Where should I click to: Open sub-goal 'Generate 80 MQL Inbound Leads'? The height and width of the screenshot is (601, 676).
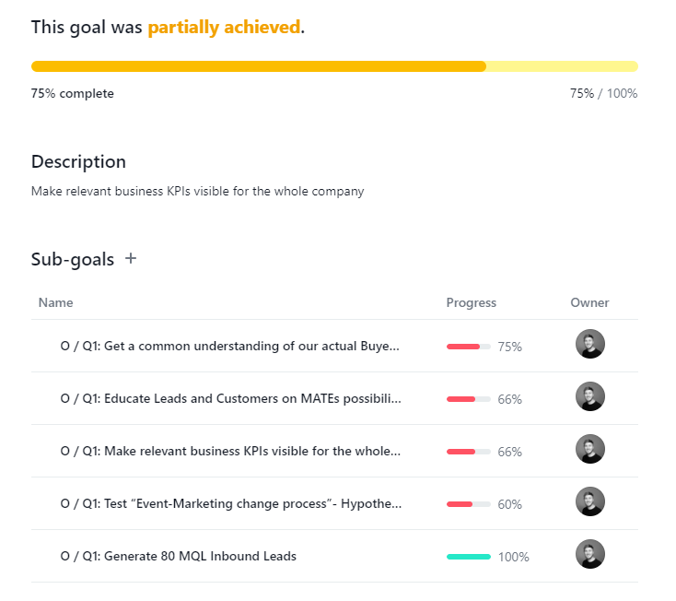pyautogui.click(x=179, y=557)
